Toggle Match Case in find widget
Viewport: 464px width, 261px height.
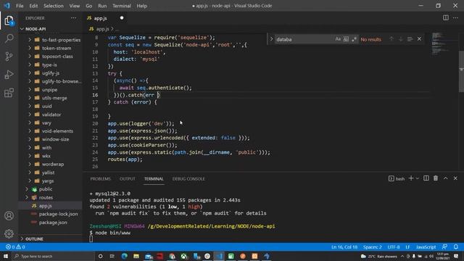338,39
